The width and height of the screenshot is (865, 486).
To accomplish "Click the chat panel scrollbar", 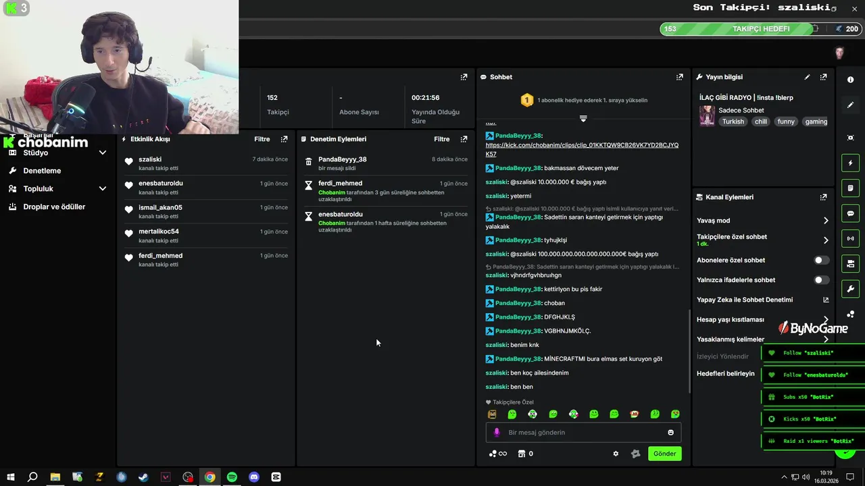I will click(x=689, y=351).
